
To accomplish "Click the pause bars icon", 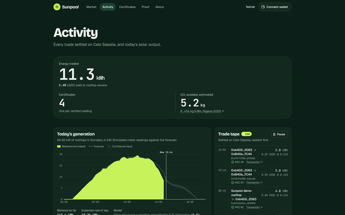I will pos(274,134).
